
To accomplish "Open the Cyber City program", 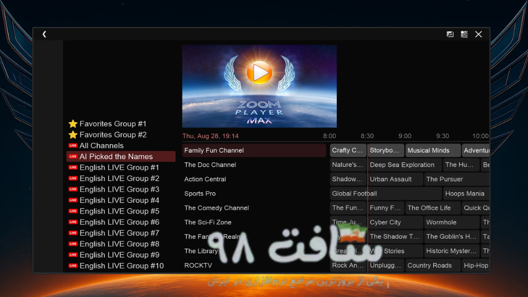I will (395, 222).
